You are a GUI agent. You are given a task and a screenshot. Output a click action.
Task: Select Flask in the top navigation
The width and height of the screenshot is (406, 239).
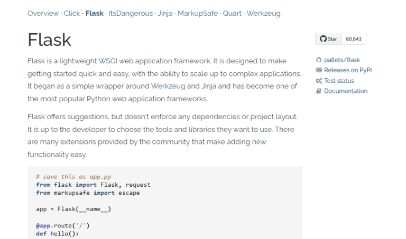(x=95, y=13)
